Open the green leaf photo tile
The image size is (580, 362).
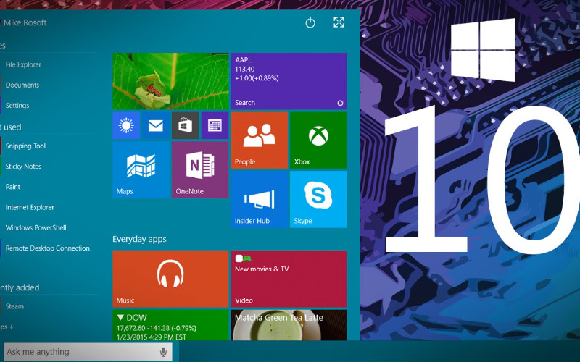click(170, 81)
